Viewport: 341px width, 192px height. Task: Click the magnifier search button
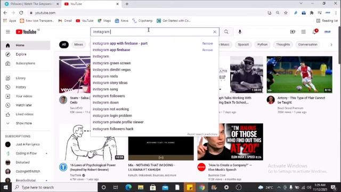click(226, 32)
